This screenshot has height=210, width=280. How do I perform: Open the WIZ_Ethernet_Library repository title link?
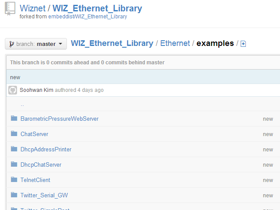tap(97, 8)
